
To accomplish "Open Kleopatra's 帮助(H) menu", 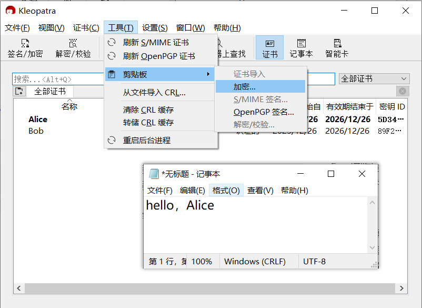I will (x=227, y=28).
